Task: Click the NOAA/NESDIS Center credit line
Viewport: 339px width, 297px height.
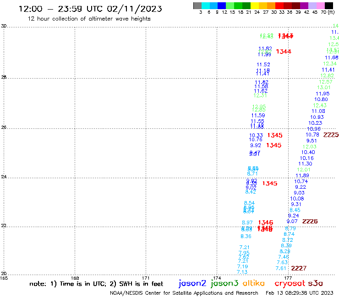Action: coord(184,293)
